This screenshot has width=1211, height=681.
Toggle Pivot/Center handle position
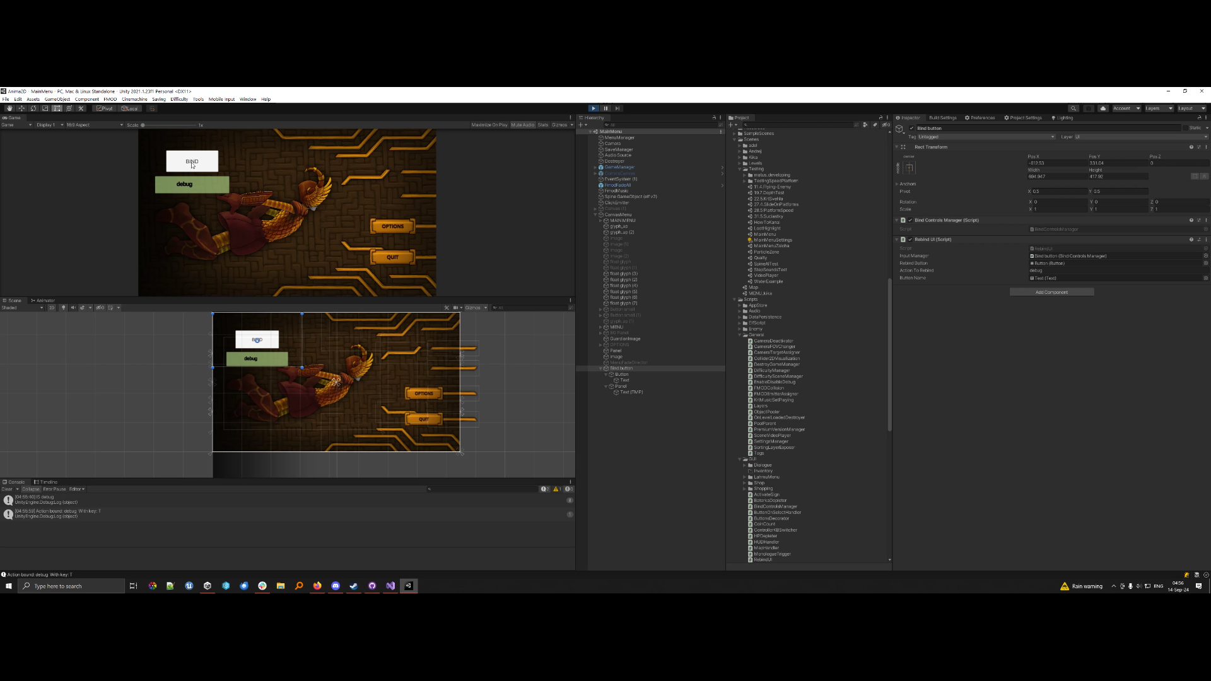105,108
